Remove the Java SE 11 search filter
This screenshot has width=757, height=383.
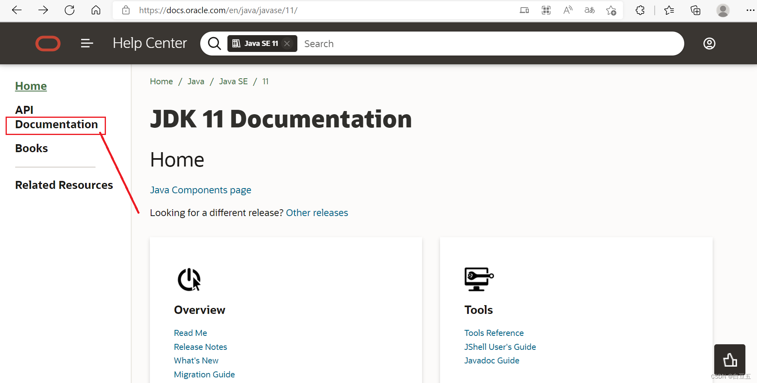coord(287,44)
